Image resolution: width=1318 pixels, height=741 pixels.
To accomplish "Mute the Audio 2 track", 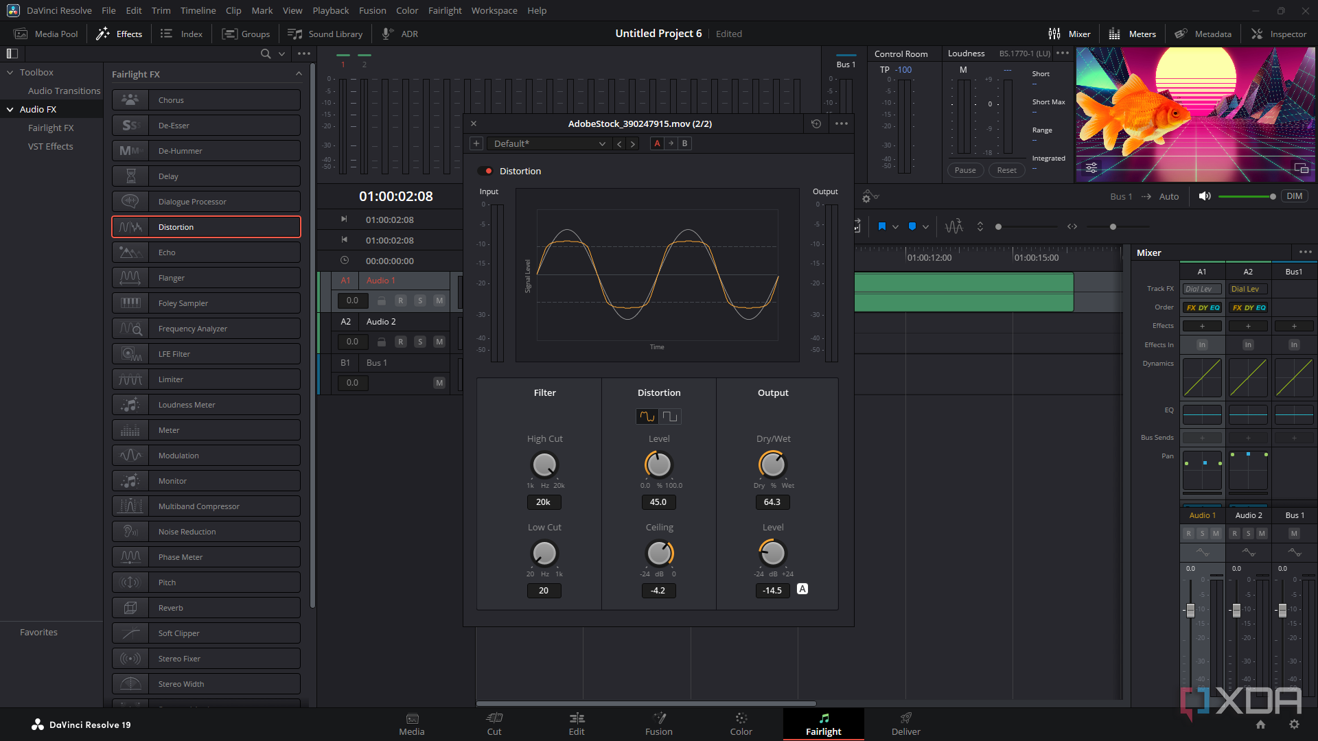I will click(x=439, y=342).
